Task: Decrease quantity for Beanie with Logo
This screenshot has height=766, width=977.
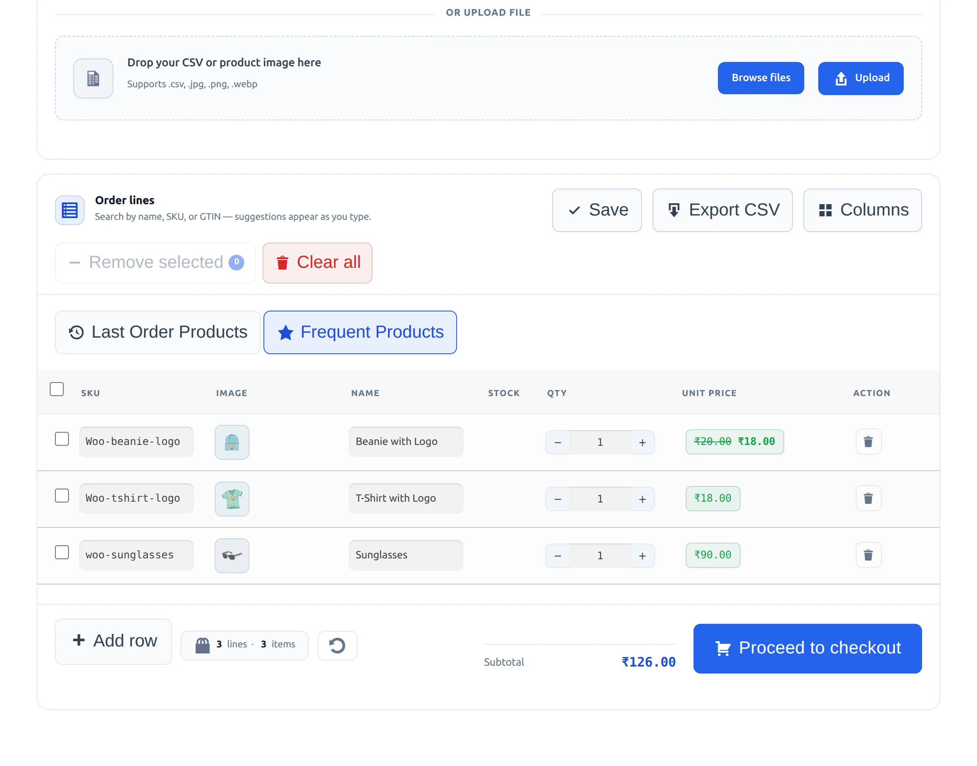Action: click(x=557, y=442)
